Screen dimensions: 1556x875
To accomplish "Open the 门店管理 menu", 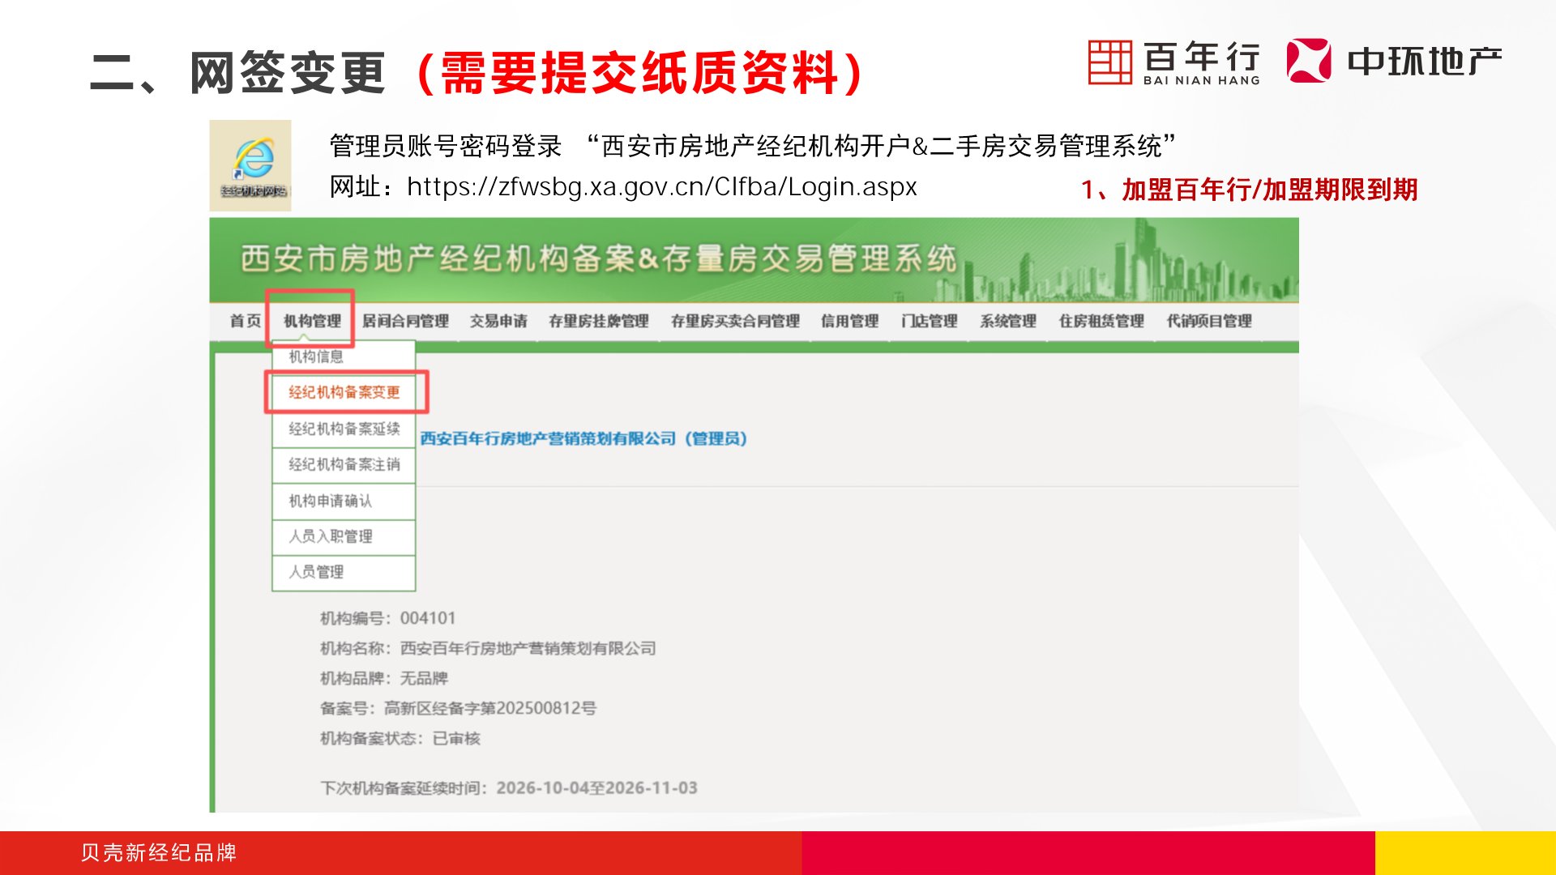I will 929,321.
